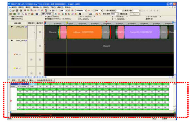Start single capture with Run arrow
Viewport: 190px width, 123px height.
50,10
